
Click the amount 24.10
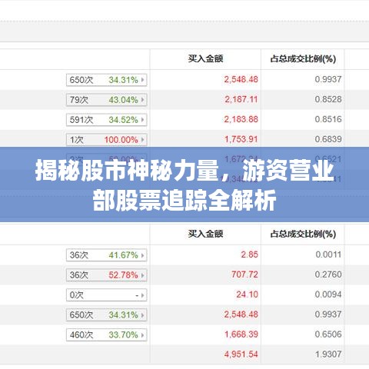pos(247,294)
